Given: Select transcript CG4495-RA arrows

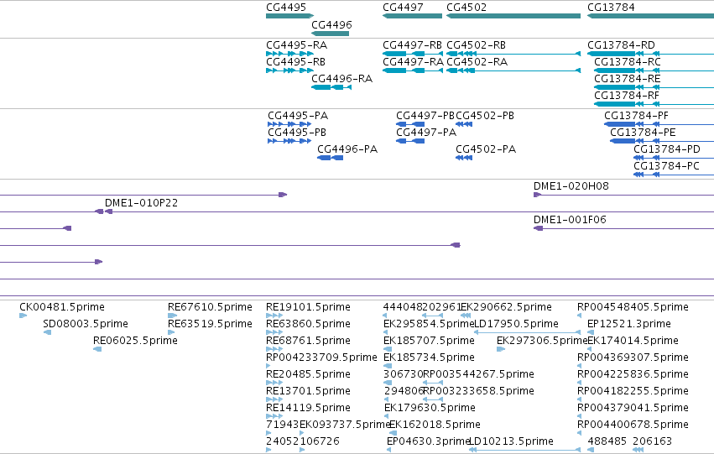Looking at the screenshot, I should (289, 54).
